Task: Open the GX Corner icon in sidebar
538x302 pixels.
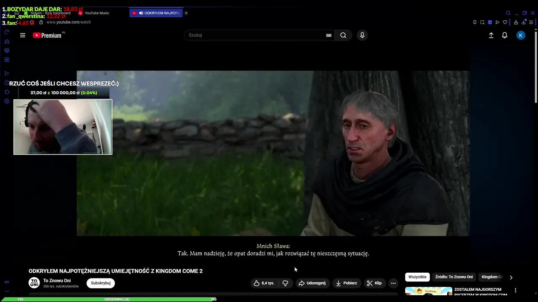Action: click(x=7, y=282)
